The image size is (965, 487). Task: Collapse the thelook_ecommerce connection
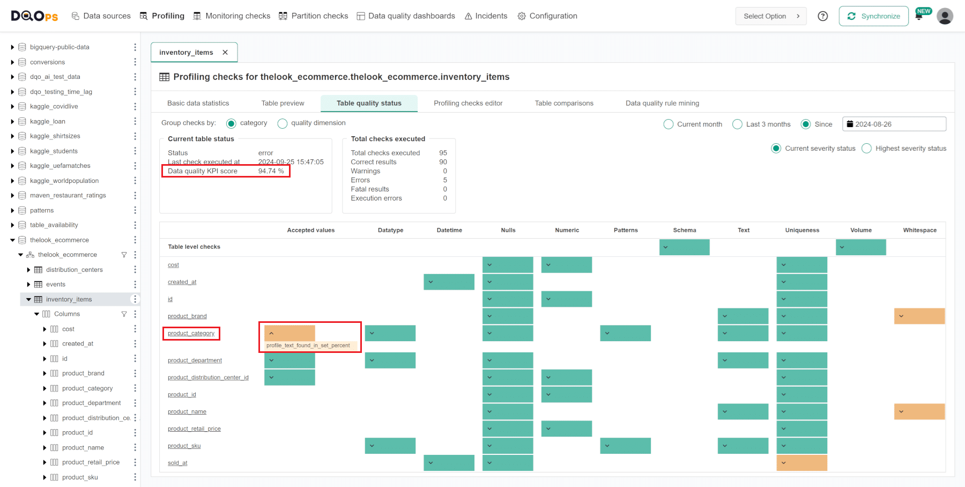[12, 240]
